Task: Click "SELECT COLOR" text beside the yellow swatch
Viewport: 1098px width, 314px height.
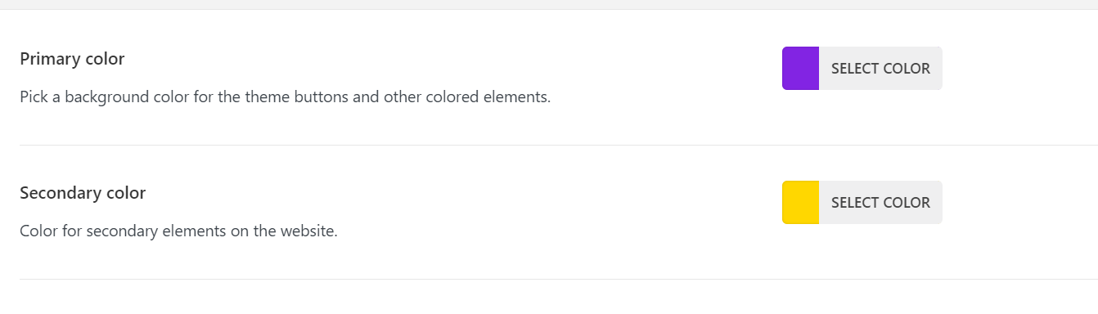Action: 880,203
